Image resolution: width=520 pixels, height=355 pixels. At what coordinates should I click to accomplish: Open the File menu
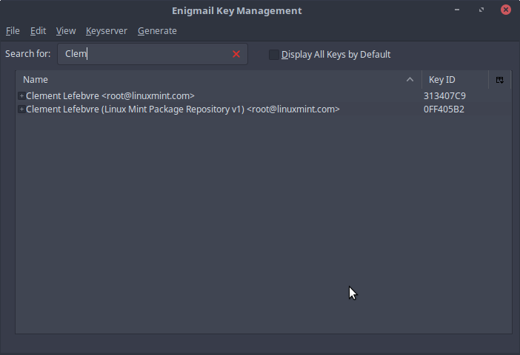point(13,31)
